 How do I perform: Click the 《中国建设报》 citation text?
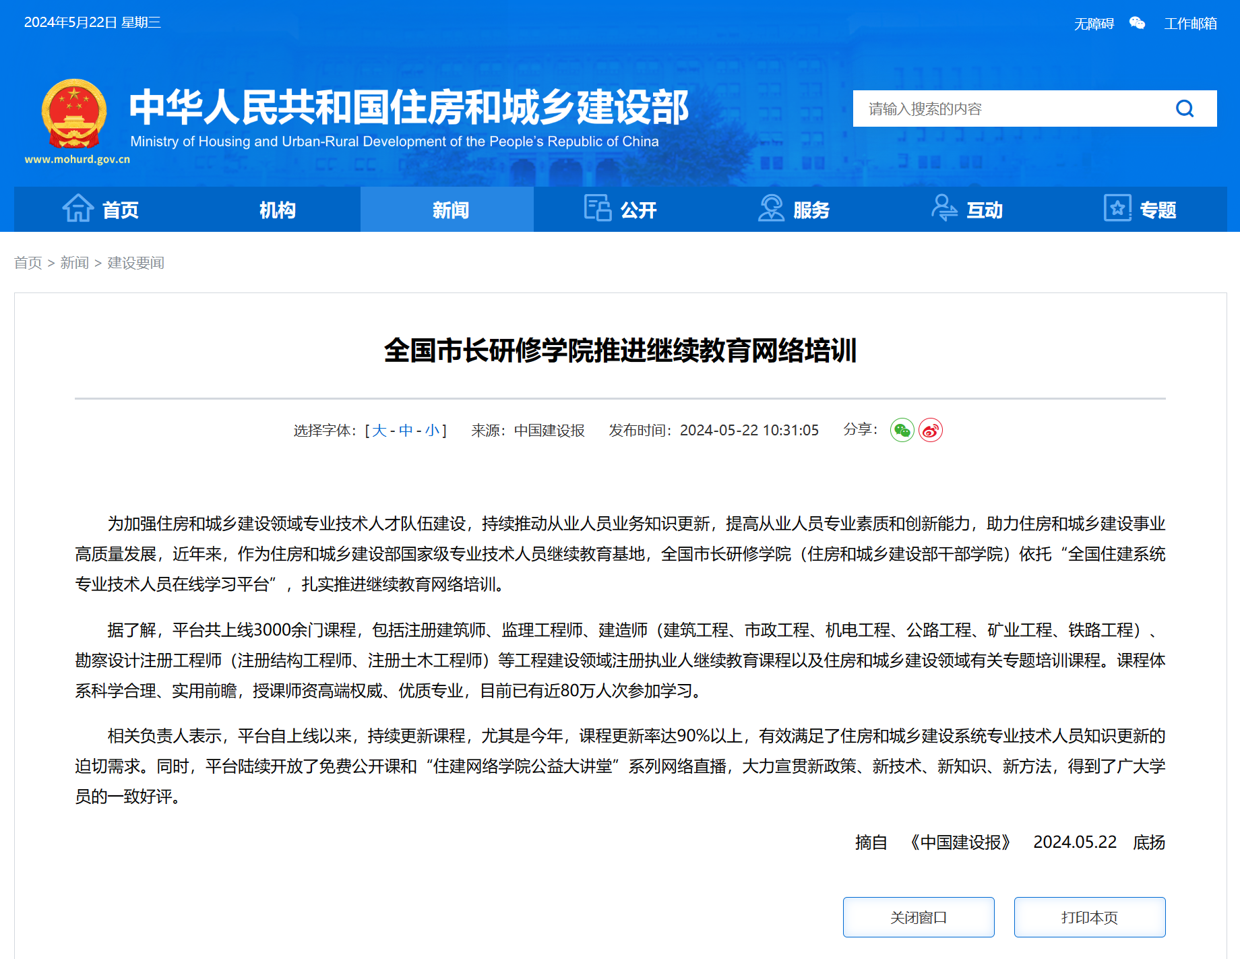(x=960, y=842)
